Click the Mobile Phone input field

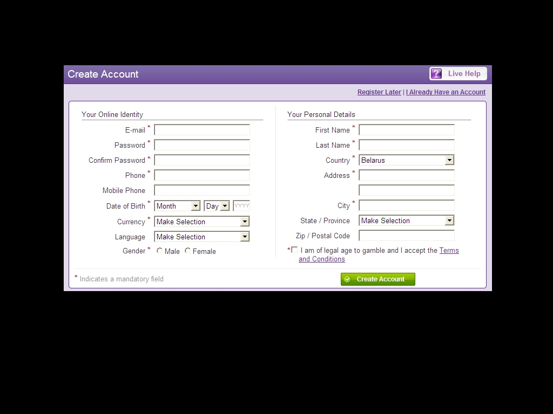click(x=202, y=190)
